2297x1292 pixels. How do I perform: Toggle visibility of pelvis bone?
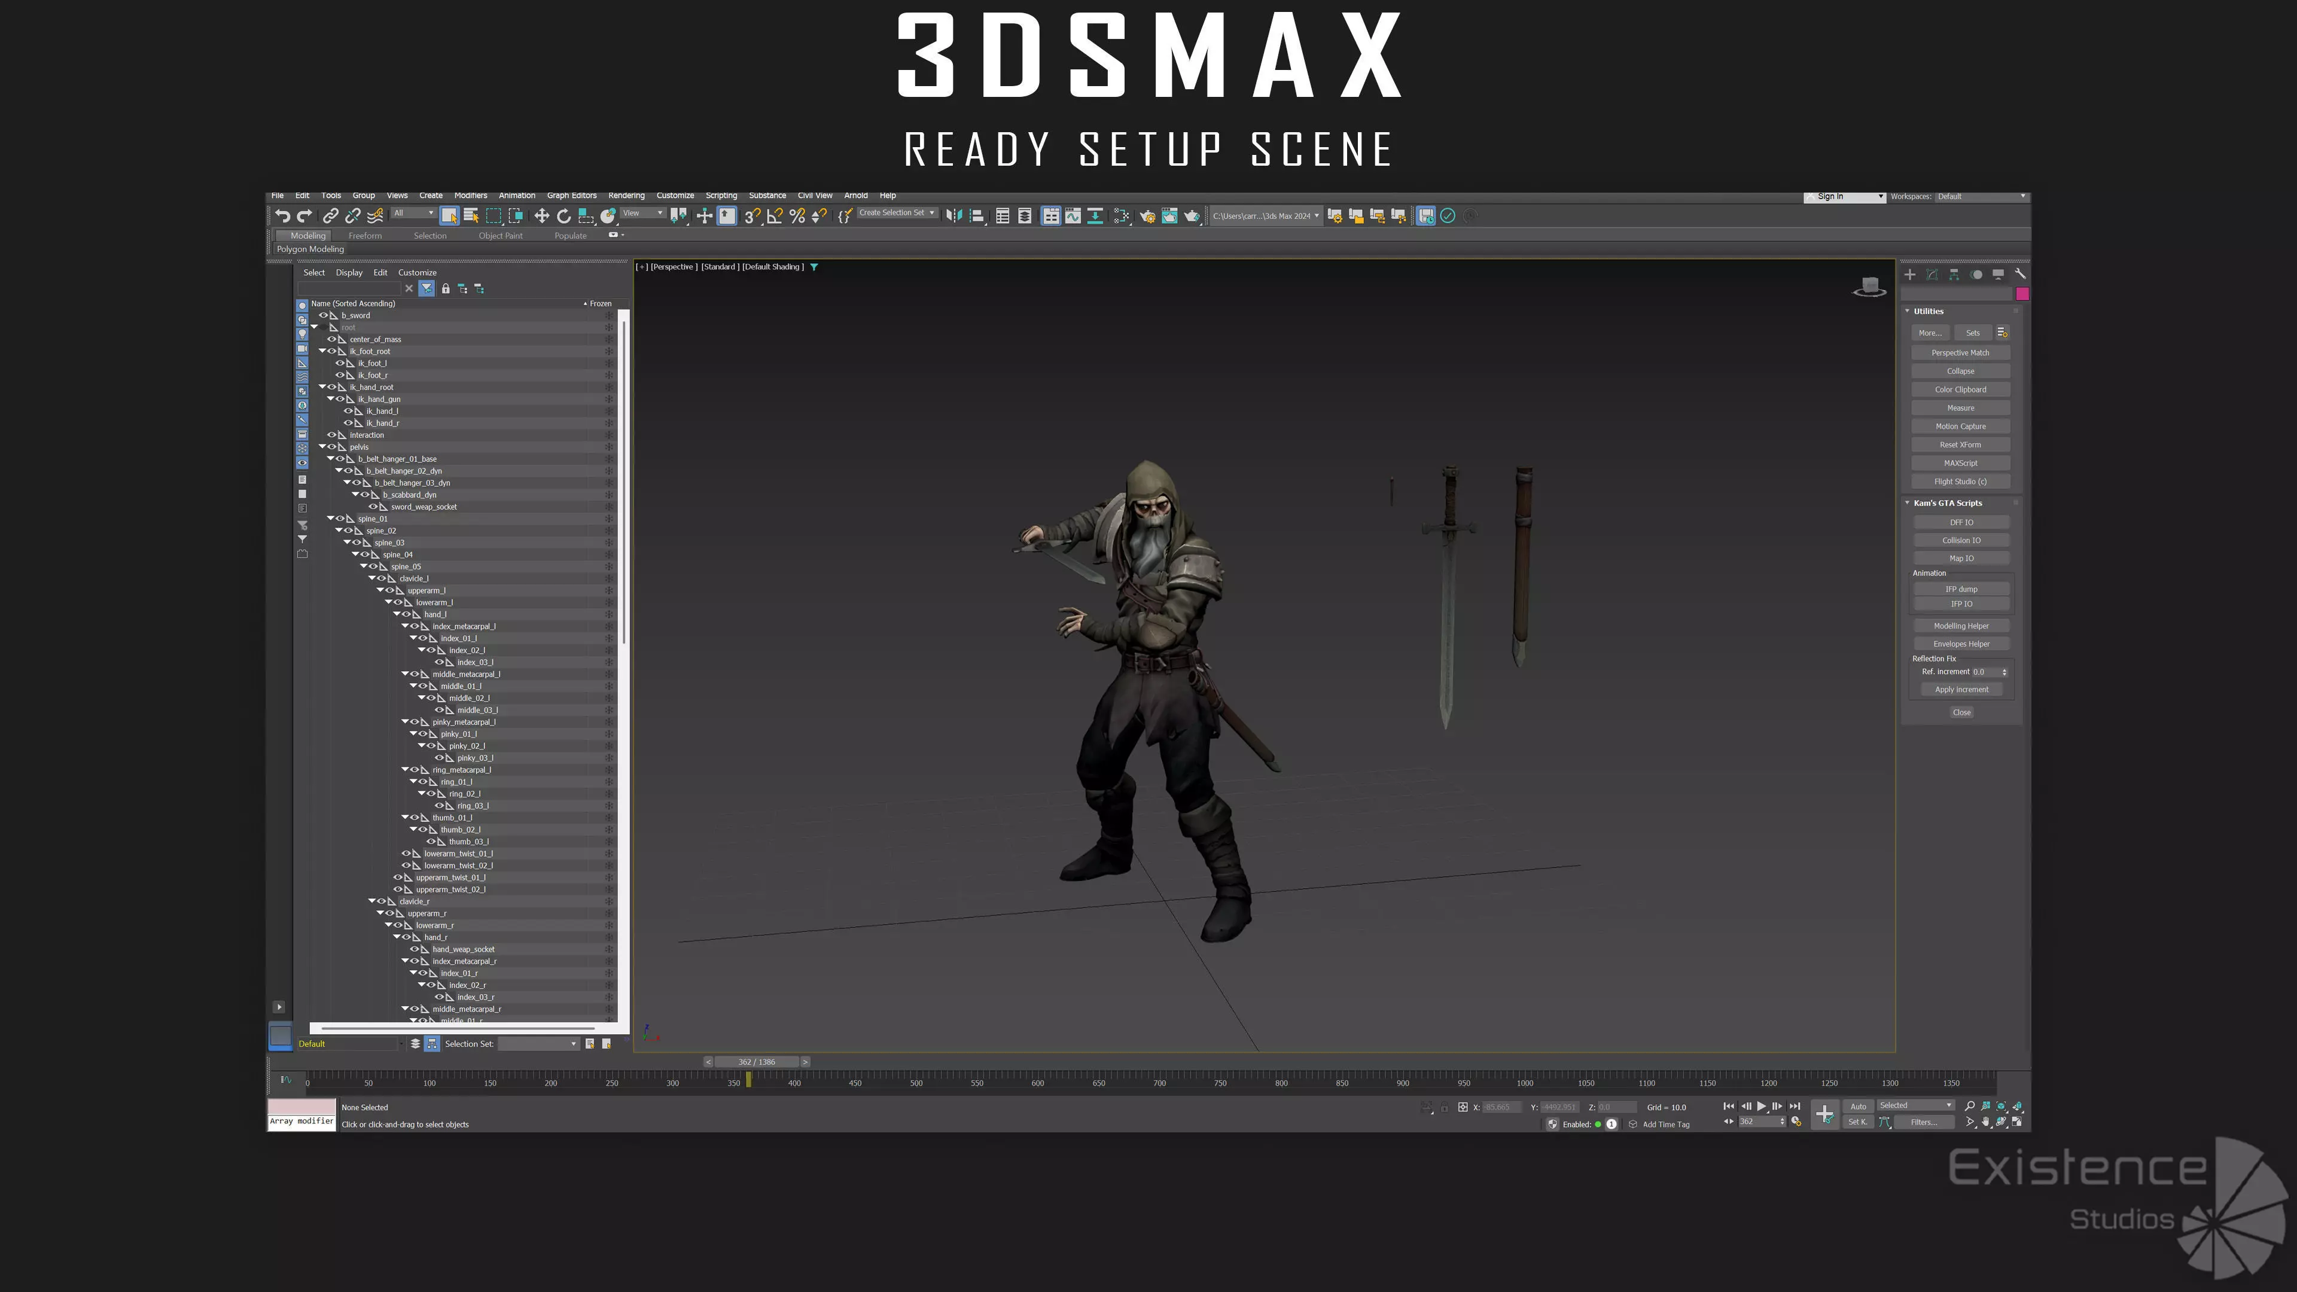pos(332,447)
